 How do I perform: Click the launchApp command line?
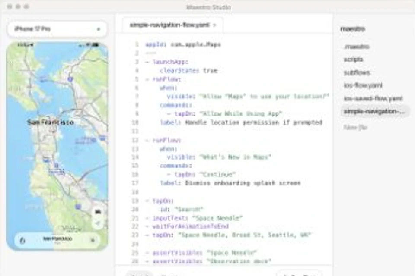click(167, 62)
